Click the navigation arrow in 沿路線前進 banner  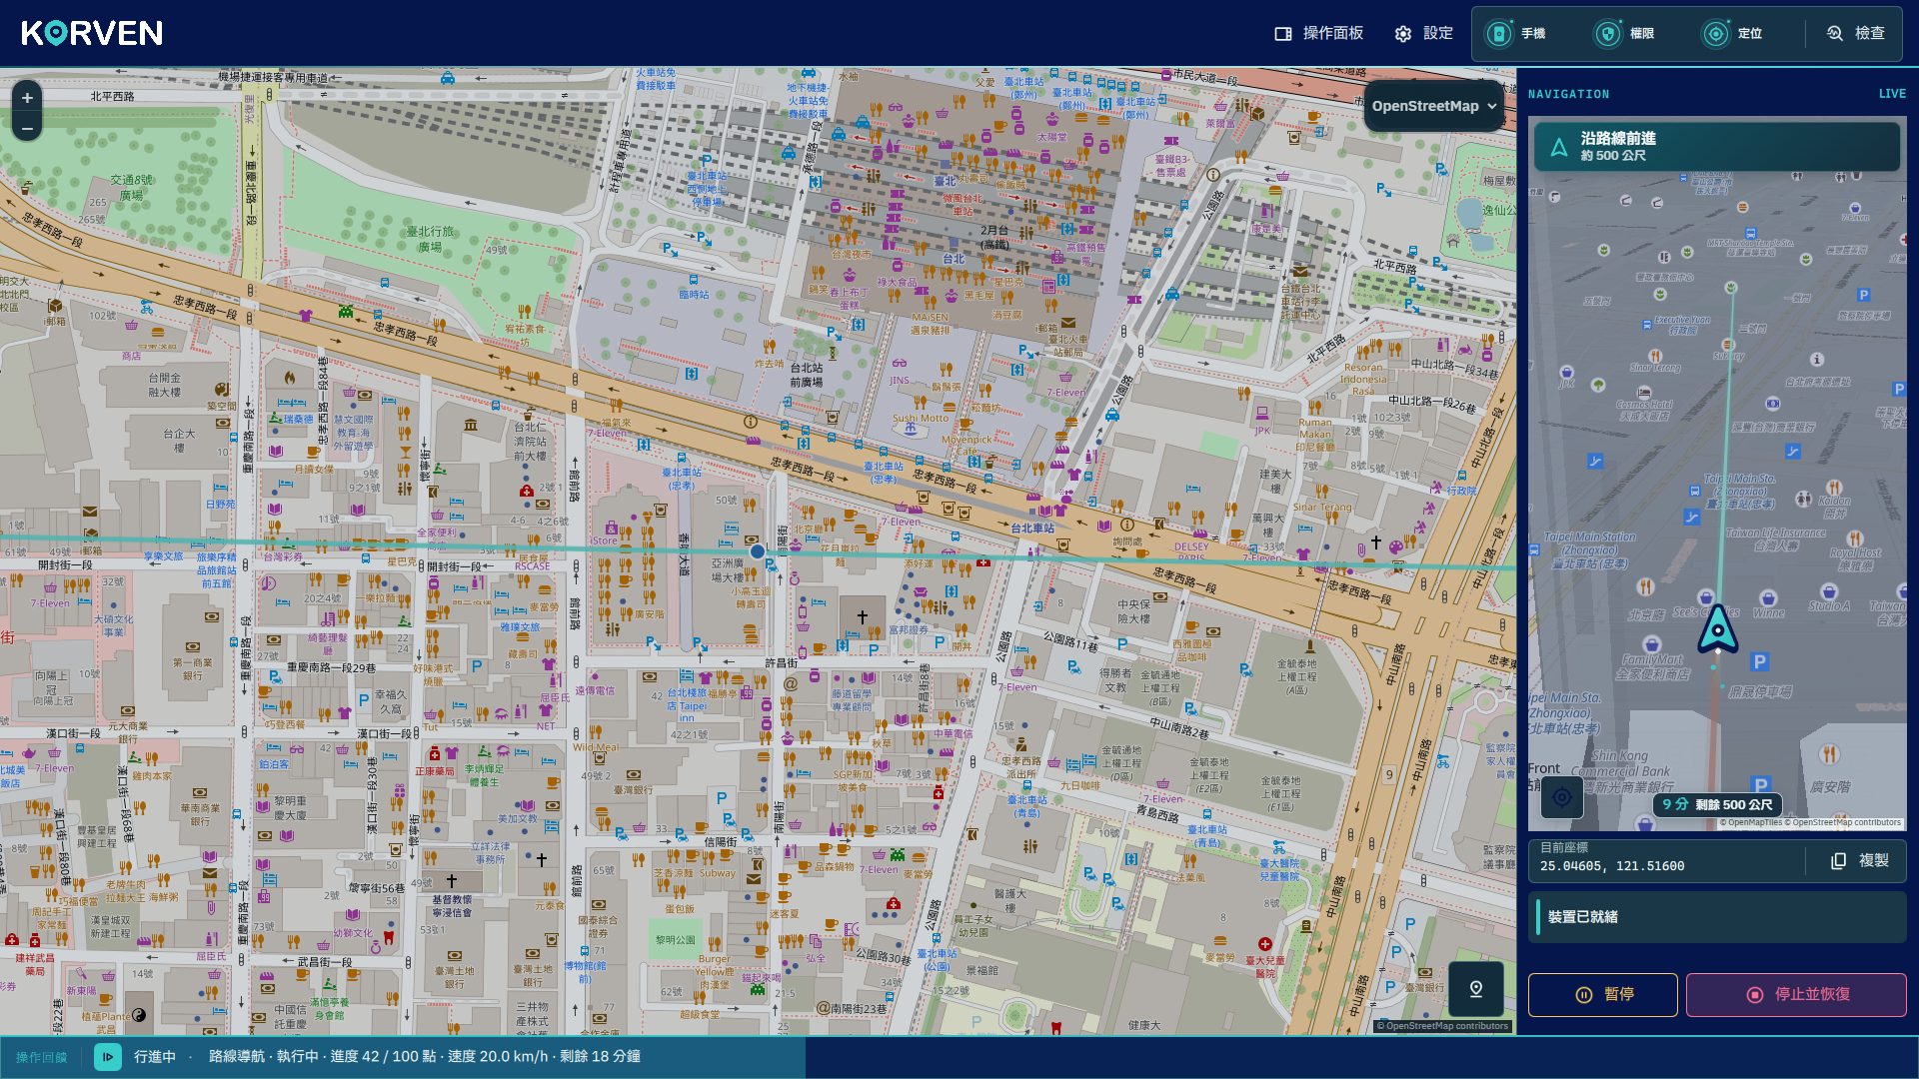click(1558, 148)
